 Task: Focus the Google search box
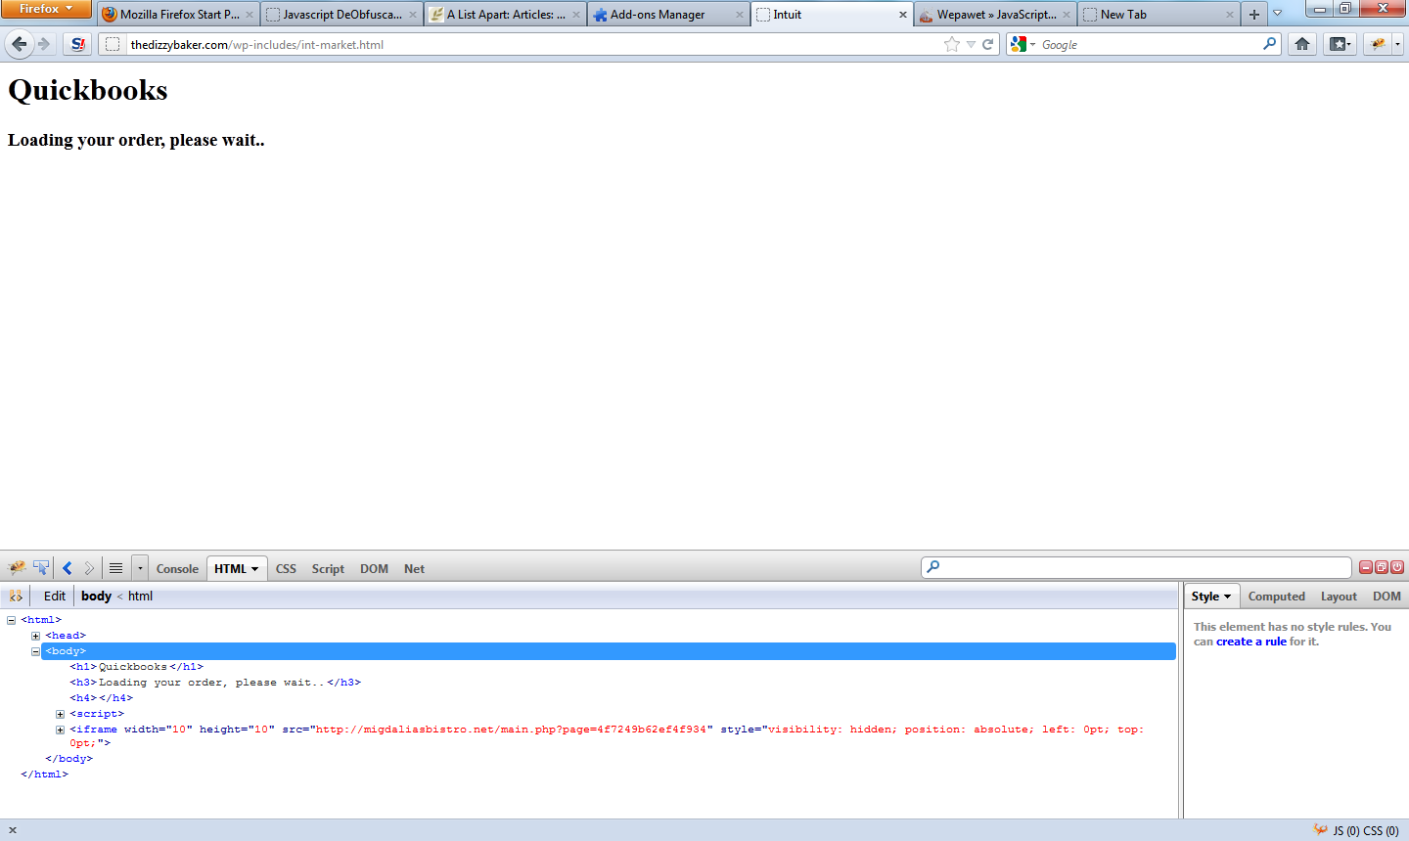[x=1150, y=44]
